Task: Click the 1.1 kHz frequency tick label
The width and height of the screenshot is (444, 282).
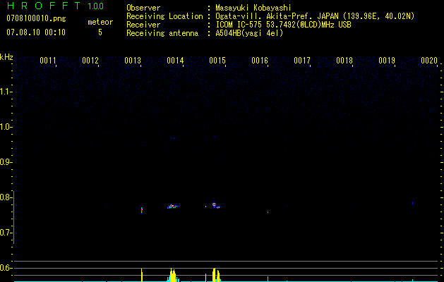Action: coord(5,92)
